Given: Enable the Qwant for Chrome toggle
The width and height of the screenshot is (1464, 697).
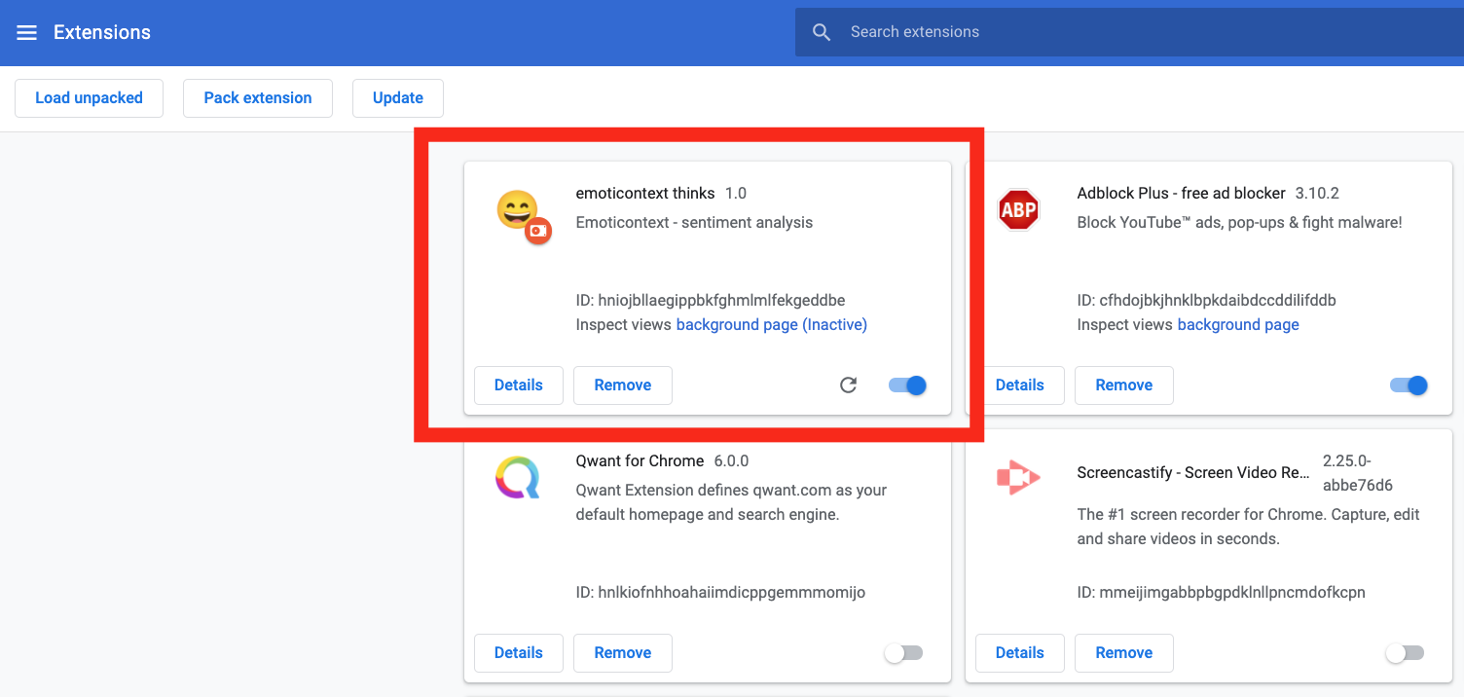Looking at the screenshot, I should pyautogui.click(x=903, y=653).
